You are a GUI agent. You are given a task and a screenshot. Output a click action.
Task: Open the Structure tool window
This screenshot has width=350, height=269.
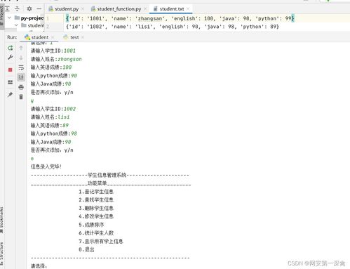coord(2,253)
